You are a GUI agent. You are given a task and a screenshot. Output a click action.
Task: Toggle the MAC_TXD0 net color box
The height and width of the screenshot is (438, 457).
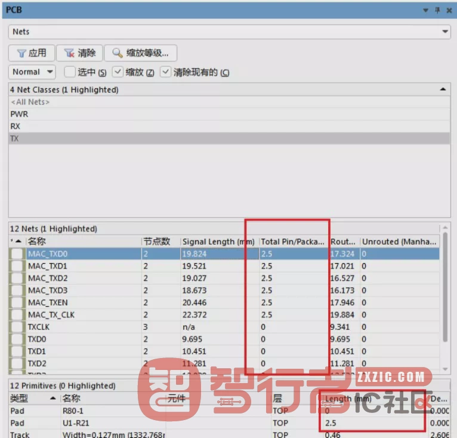[x=17, y=254]
